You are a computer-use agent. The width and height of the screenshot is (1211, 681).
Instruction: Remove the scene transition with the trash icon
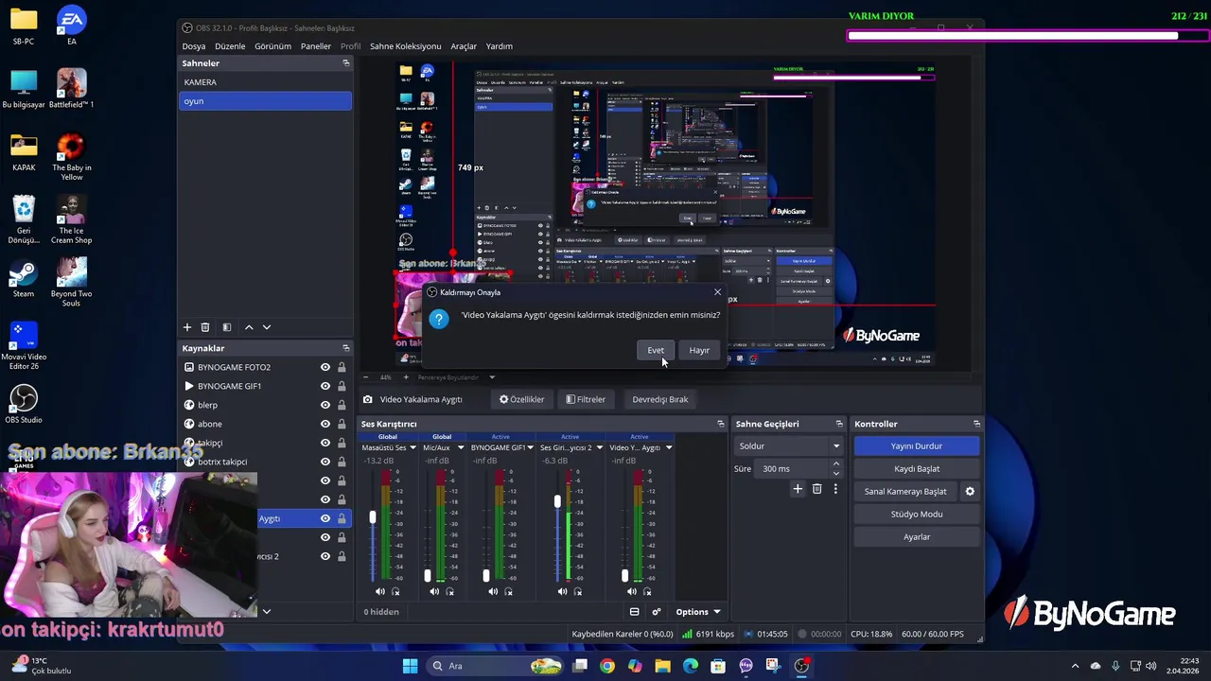817,489
